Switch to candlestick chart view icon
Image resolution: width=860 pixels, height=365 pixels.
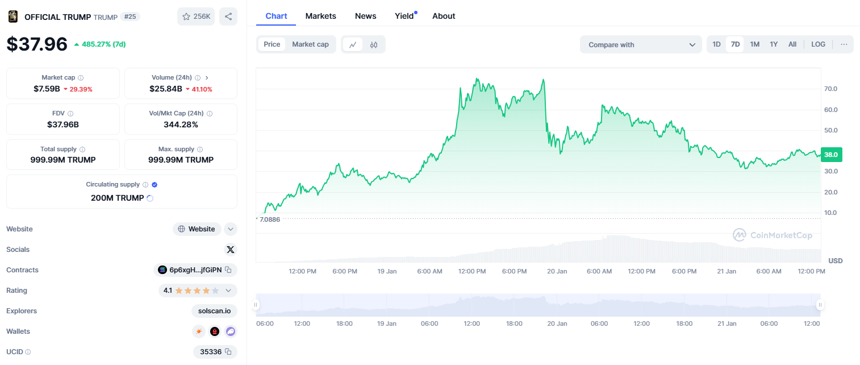[374, 44]
